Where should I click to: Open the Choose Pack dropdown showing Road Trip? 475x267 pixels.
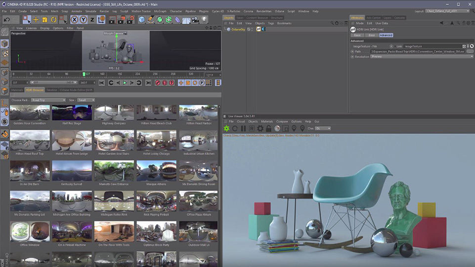[x=48, y=100]
